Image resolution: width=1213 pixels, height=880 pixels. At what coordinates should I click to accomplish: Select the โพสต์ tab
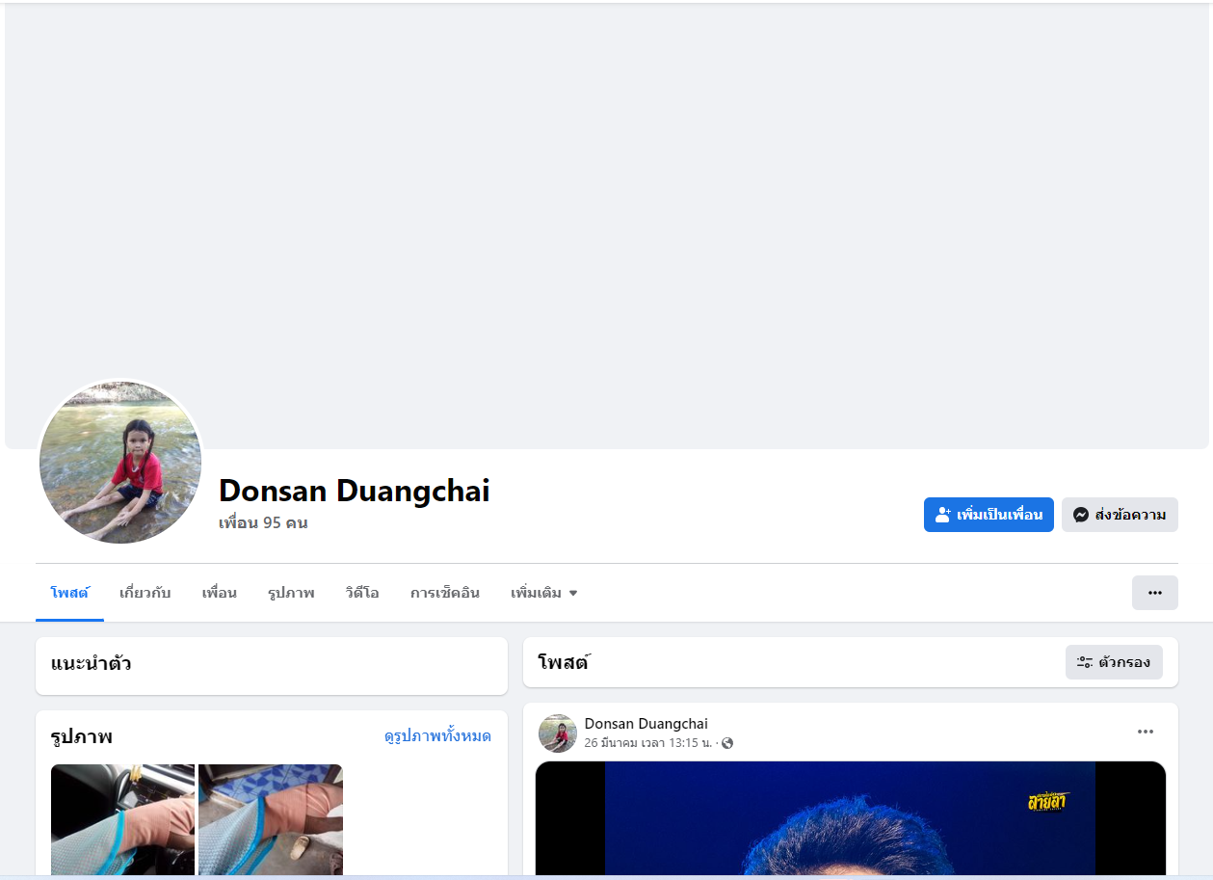pyautogui.click(x=69, y=593)
